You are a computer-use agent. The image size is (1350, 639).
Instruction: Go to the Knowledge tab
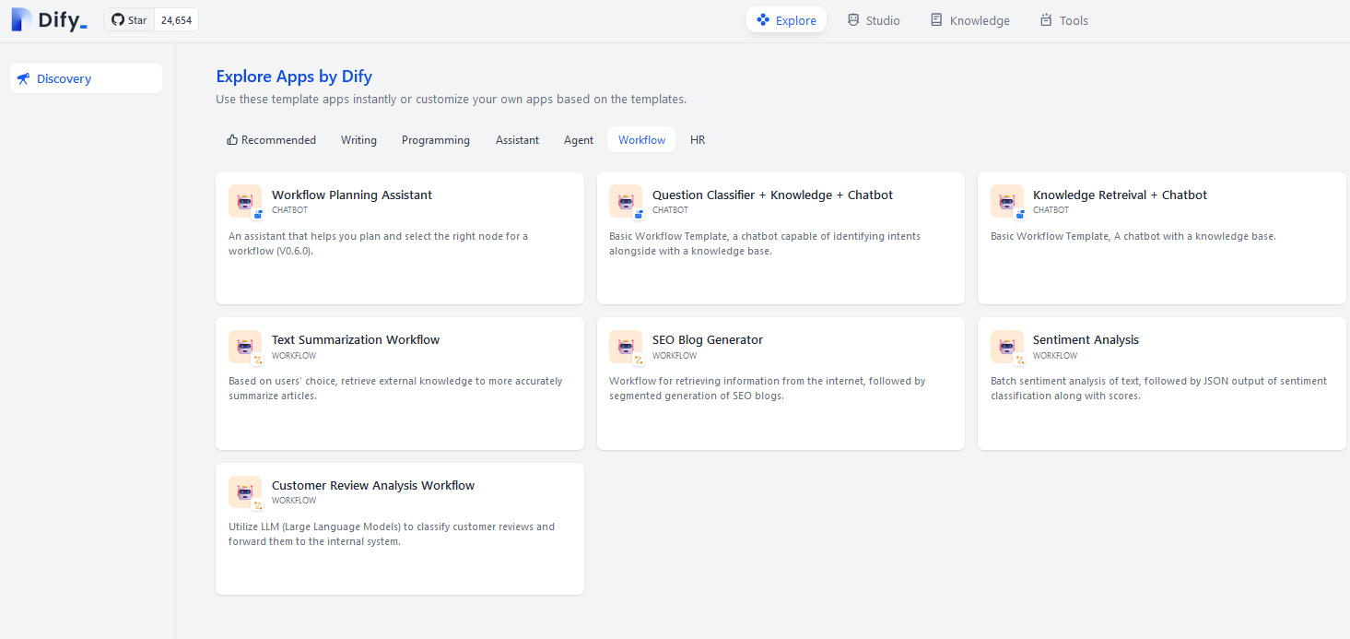[x=969, y=20]
